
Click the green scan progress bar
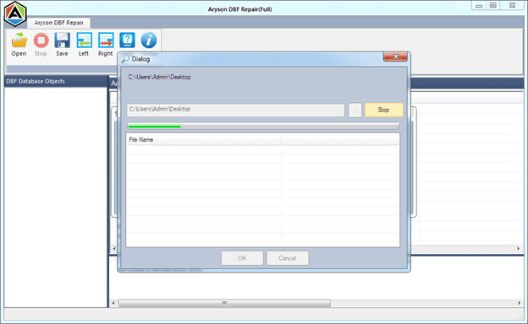click(263, 127)
